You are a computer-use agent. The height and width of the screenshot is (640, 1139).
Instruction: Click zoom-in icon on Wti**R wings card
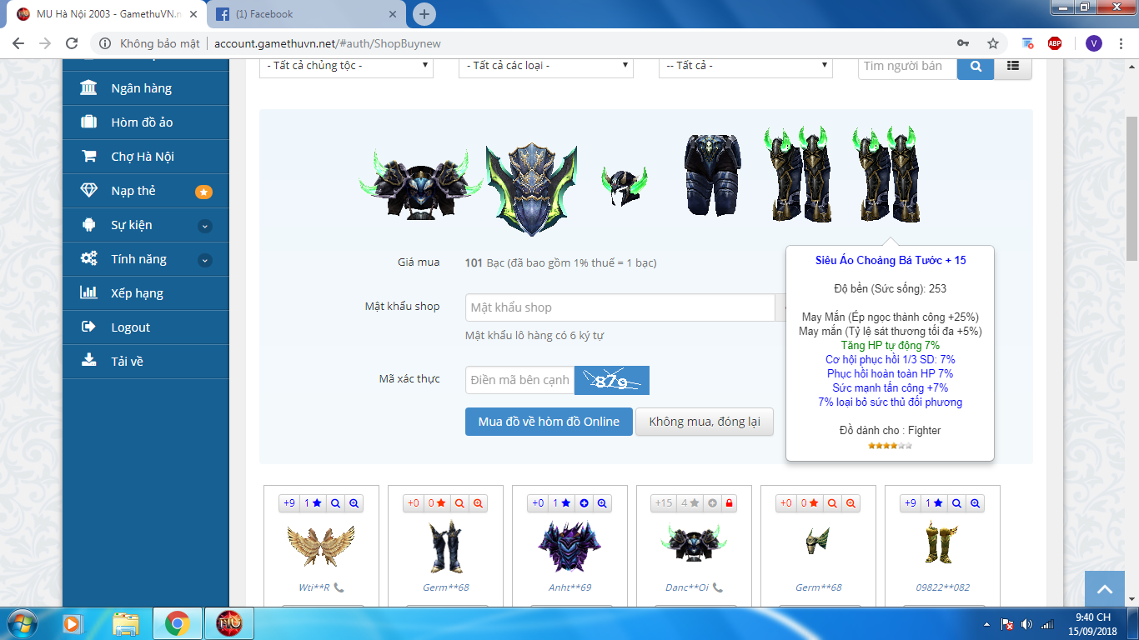point(354,503)
